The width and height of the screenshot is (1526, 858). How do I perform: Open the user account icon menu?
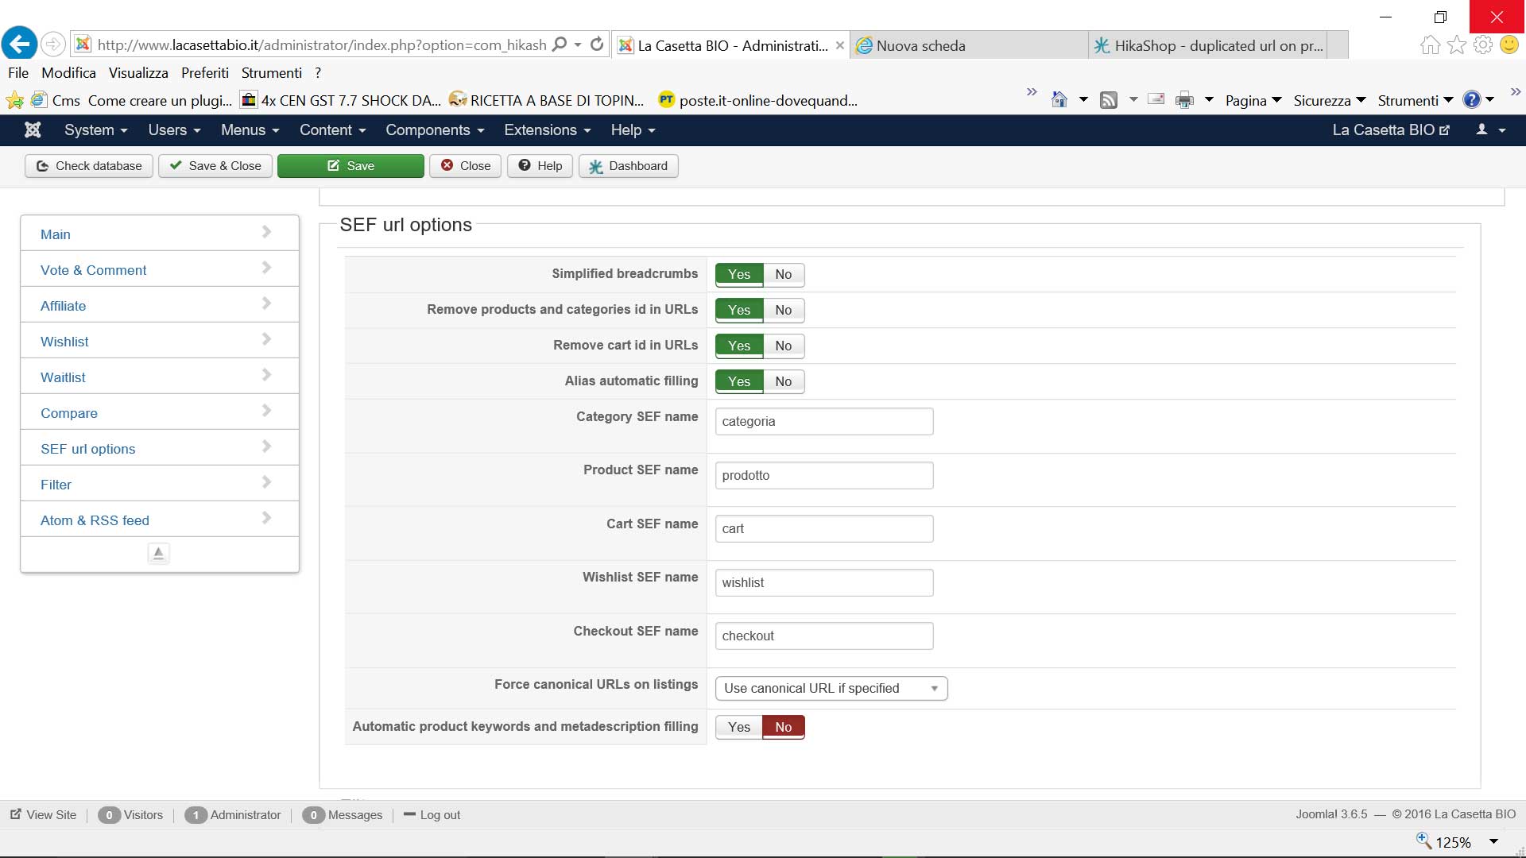1490,130
